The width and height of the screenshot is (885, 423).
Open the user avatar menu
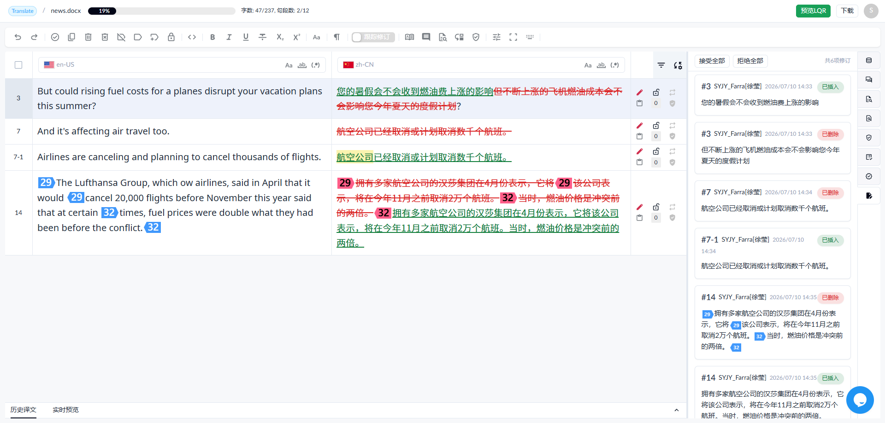click(x=871, y=11)
